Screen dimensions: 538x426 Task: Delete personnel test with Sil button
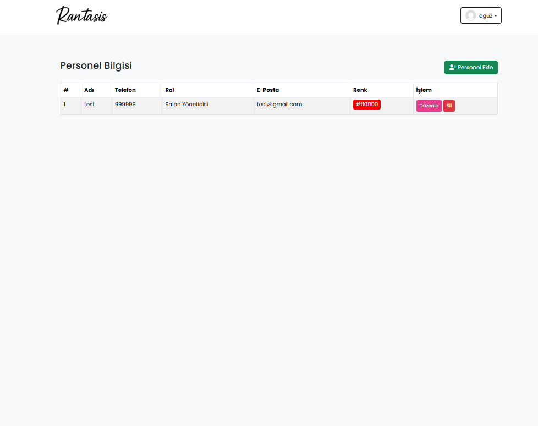coord(449,106)
